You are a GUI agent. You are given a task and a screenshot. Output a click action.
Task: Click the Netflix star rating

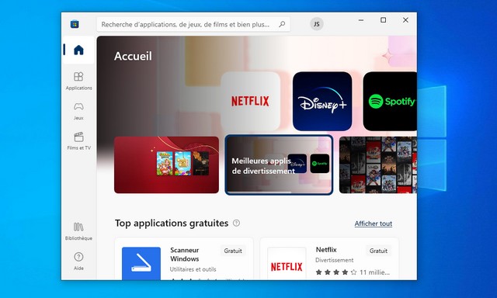click(336, 272)
